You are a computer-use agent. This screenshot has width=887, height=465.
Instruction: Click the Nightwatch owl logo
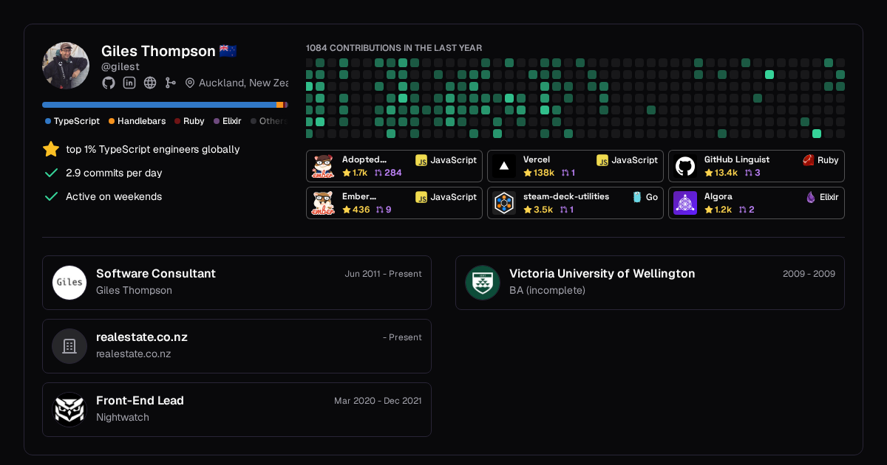click(69, 410)
